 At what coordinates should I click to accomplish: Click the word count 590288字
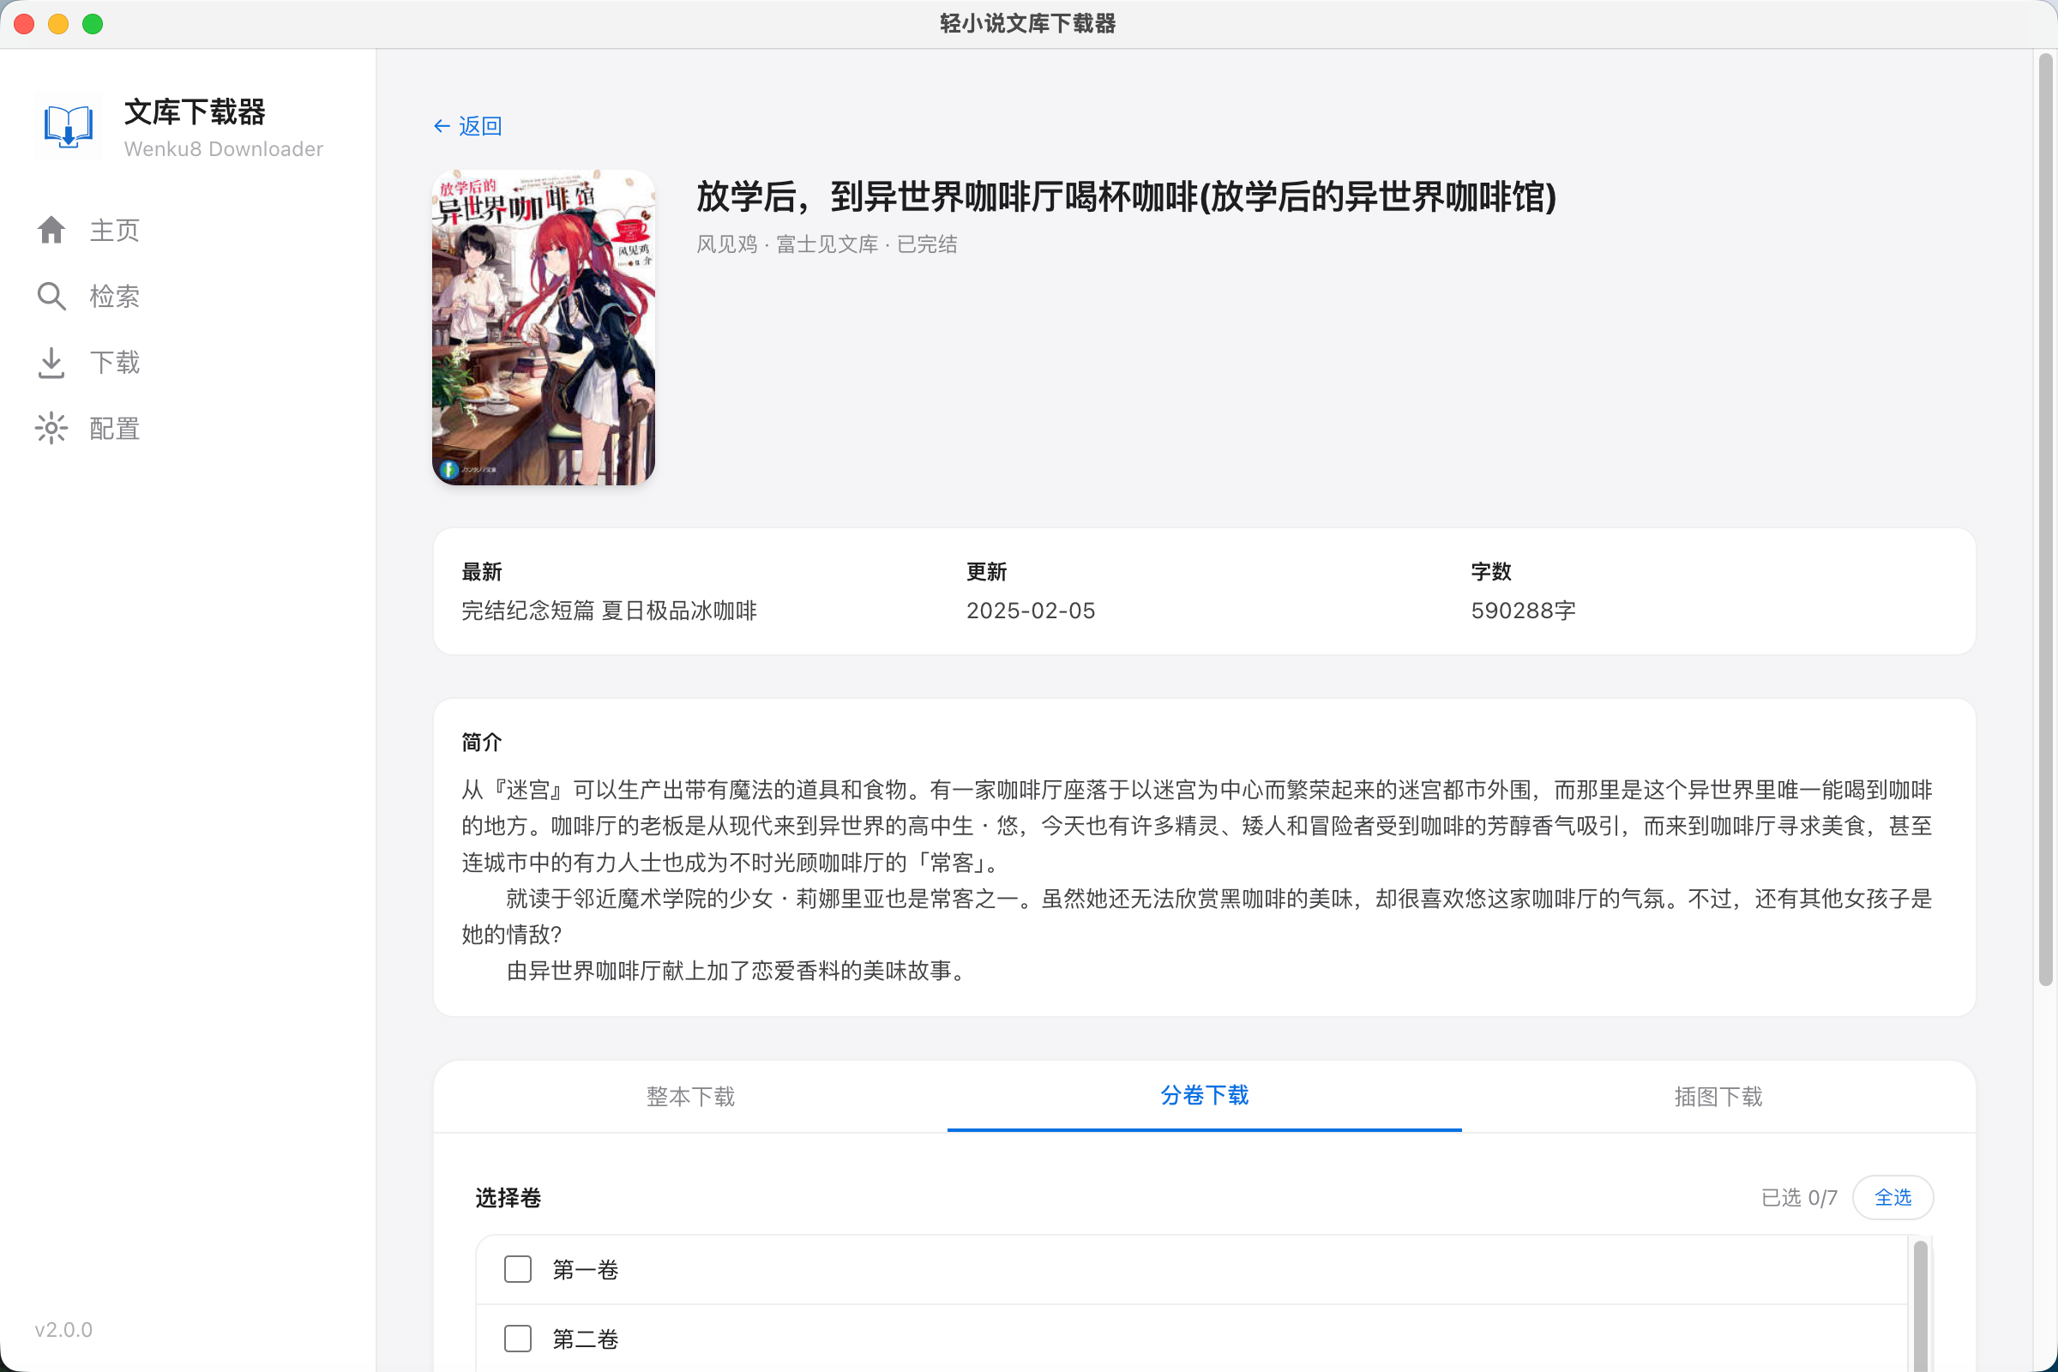(x=1524, y=611)
